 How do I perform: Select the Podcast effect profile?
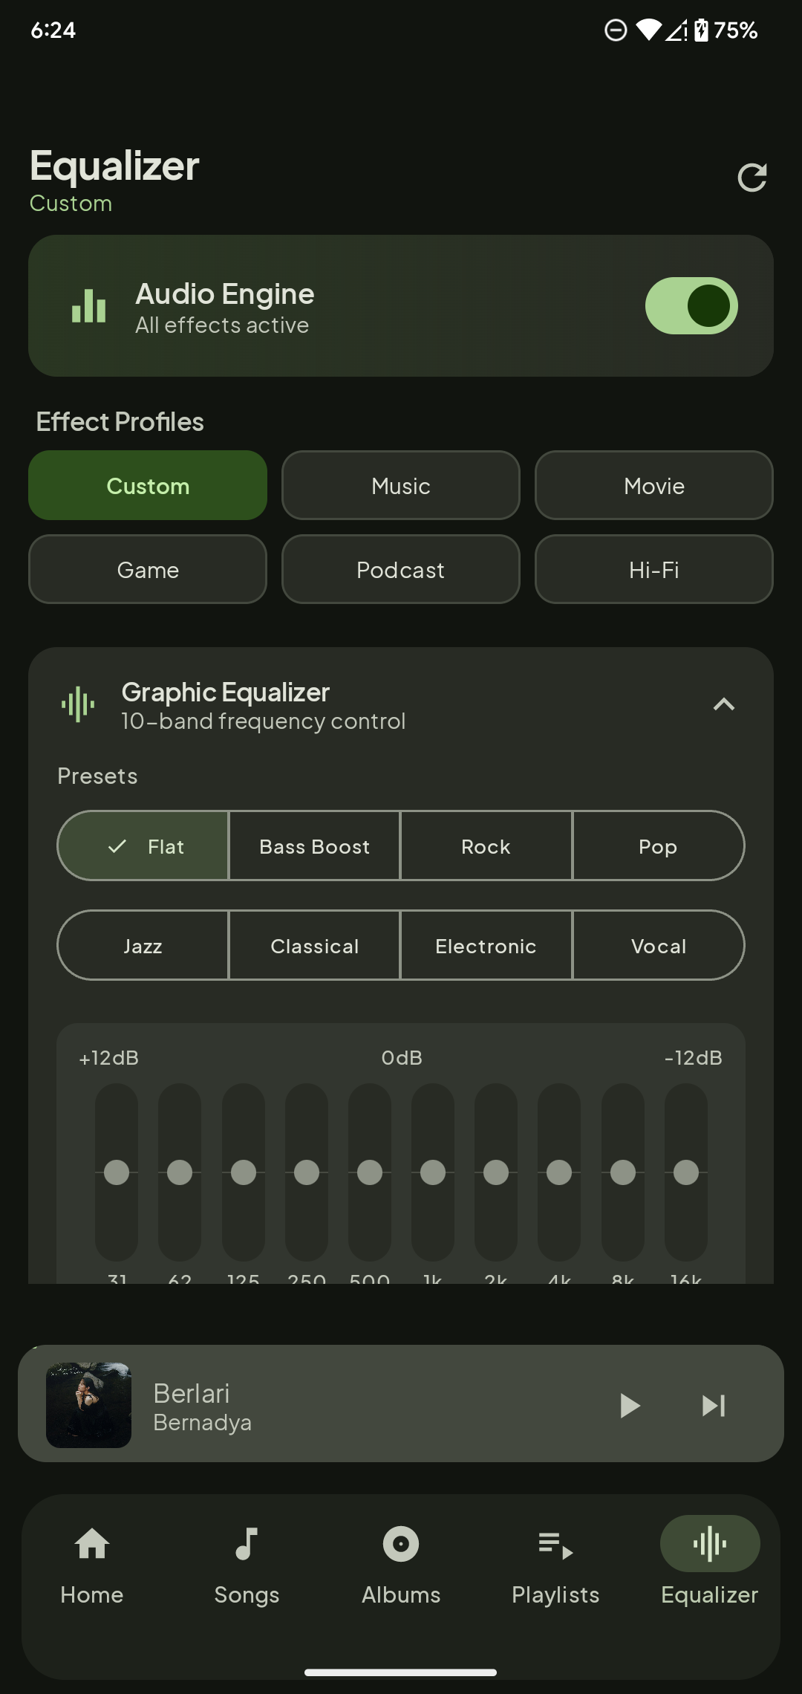tap(401, 569)
